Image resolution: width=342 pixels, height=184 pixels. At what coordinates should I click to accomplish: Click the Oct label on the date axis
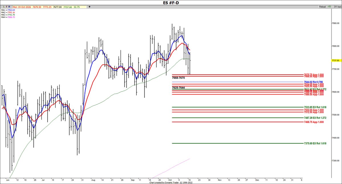(x=170, y=180)
